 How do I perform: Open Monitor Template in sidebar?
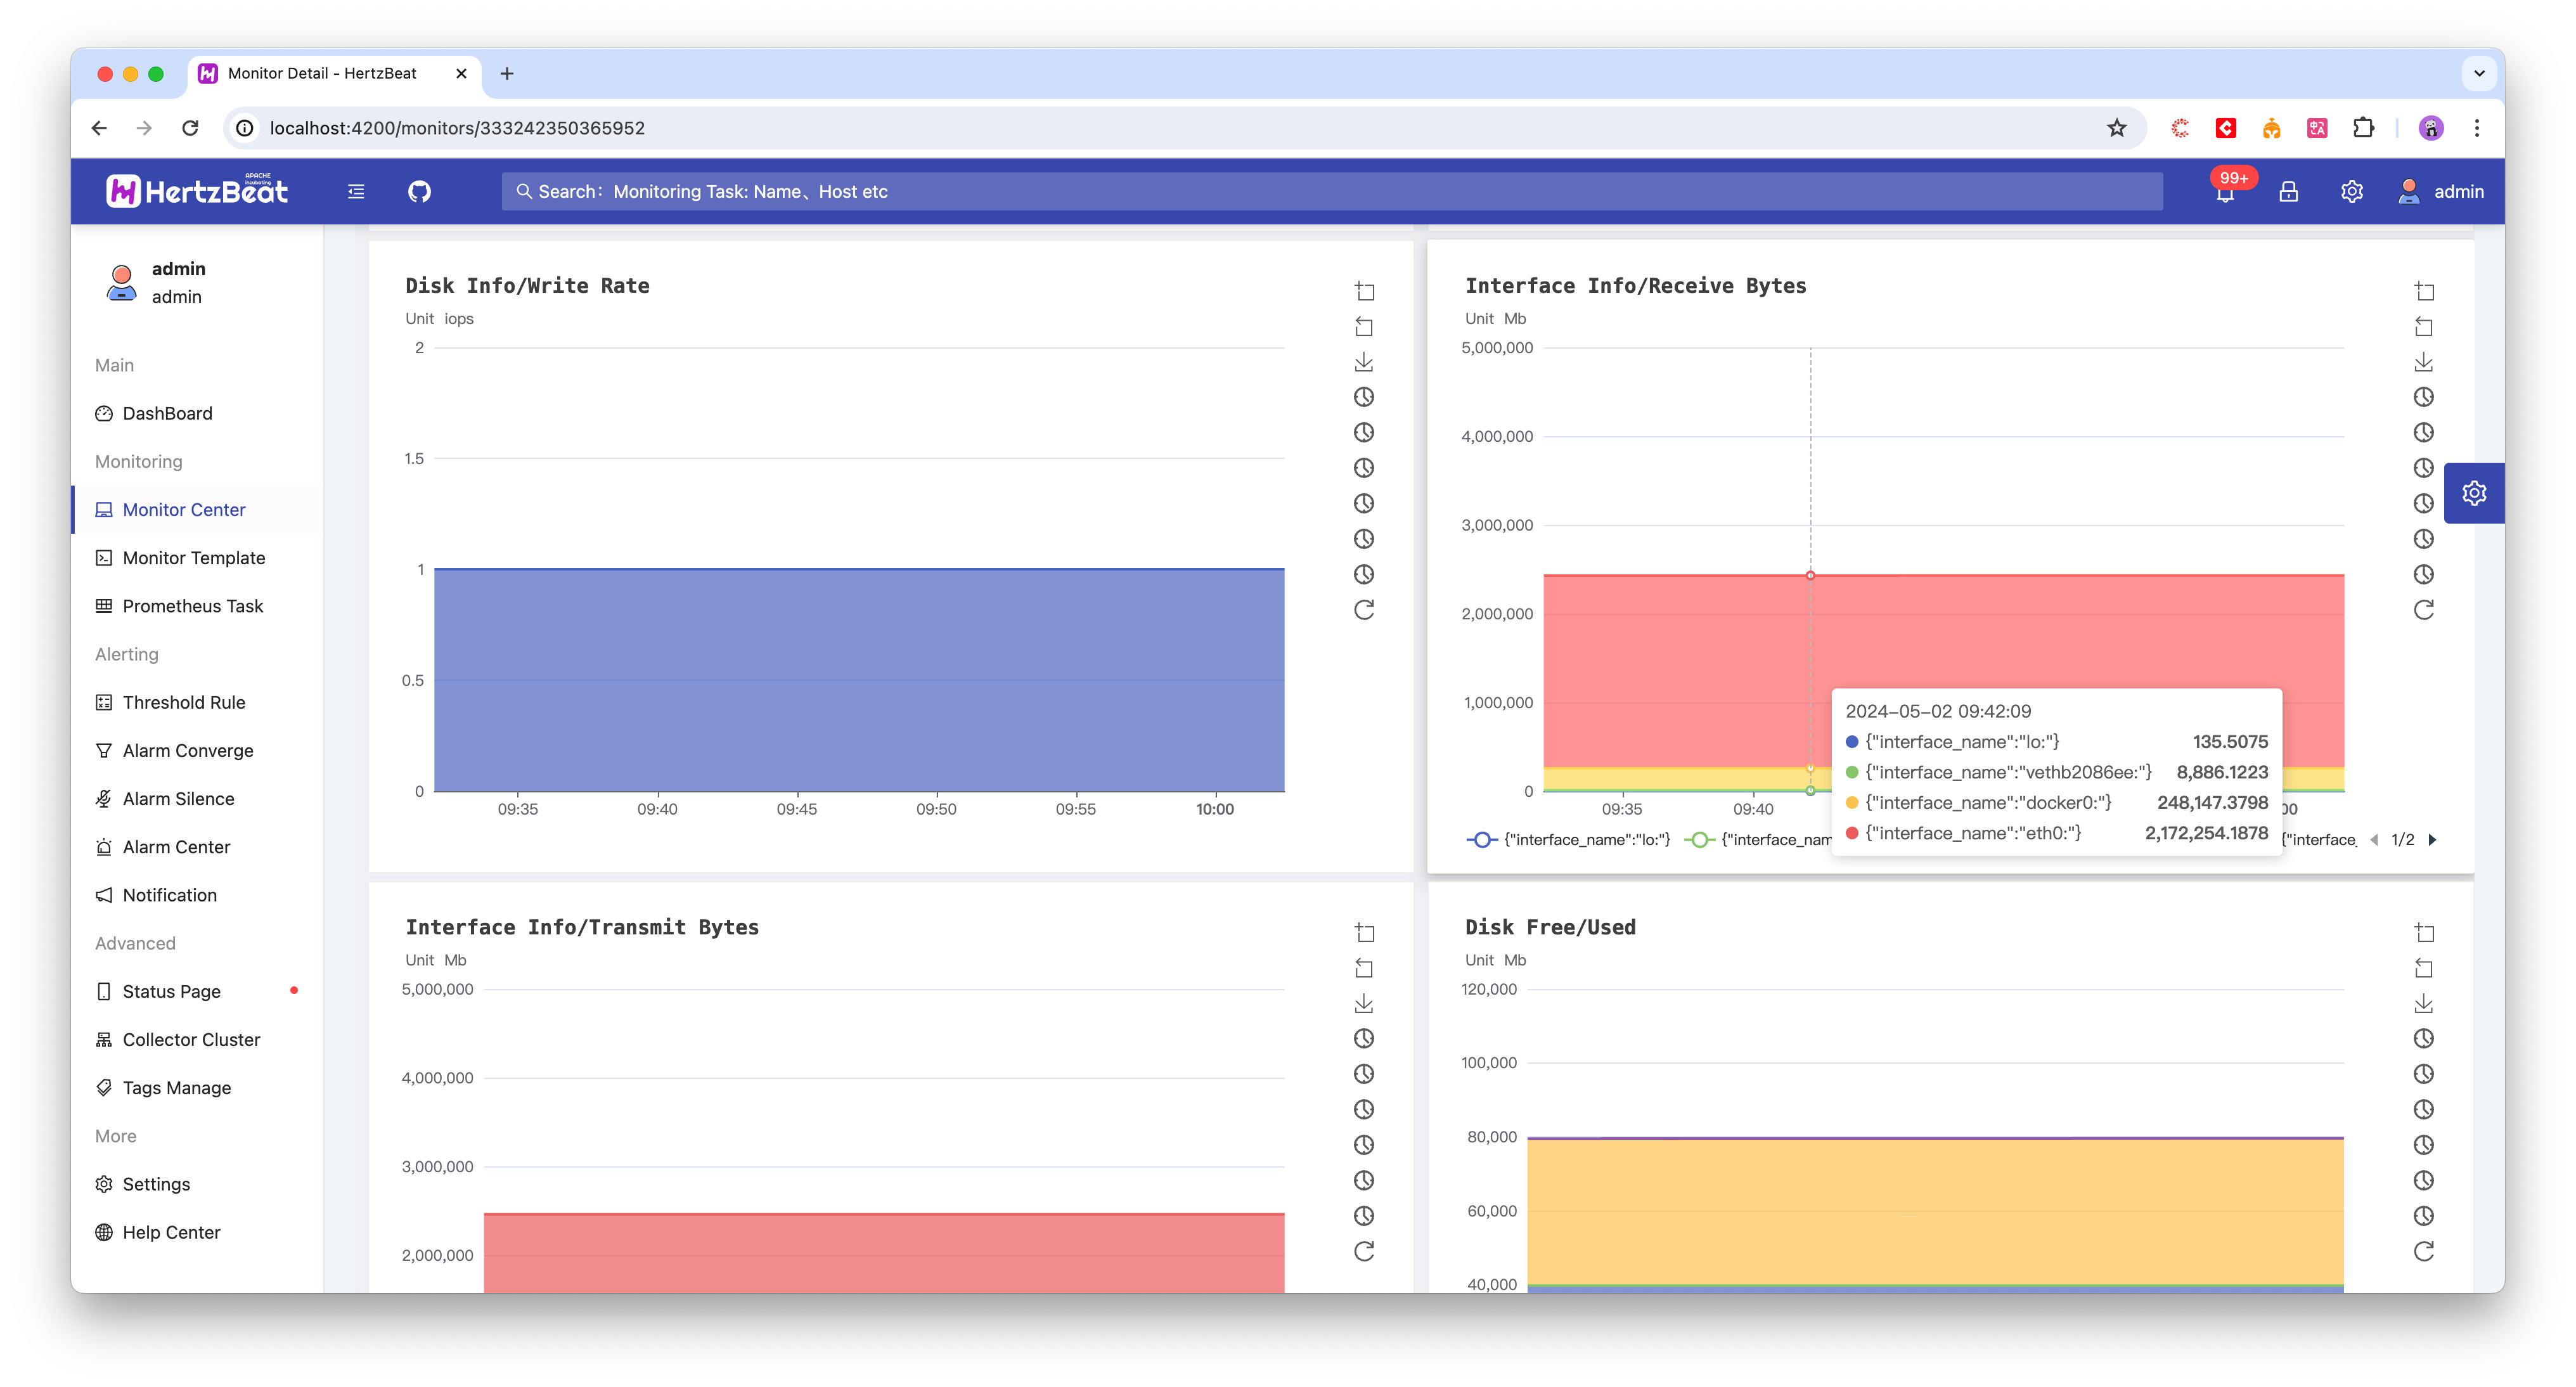coord(193,557)
